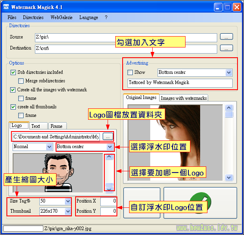Browse for the Source directory
244x235 pixels.
[x=227, y=37]
